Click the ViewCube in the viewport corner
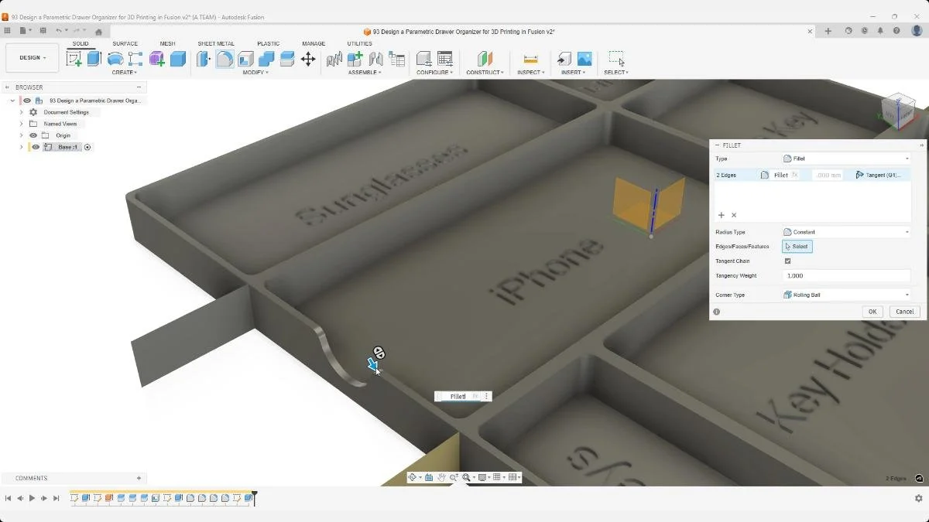Viewport: 929px width, 522px height. pyautogui.click(x=898, y=111)
